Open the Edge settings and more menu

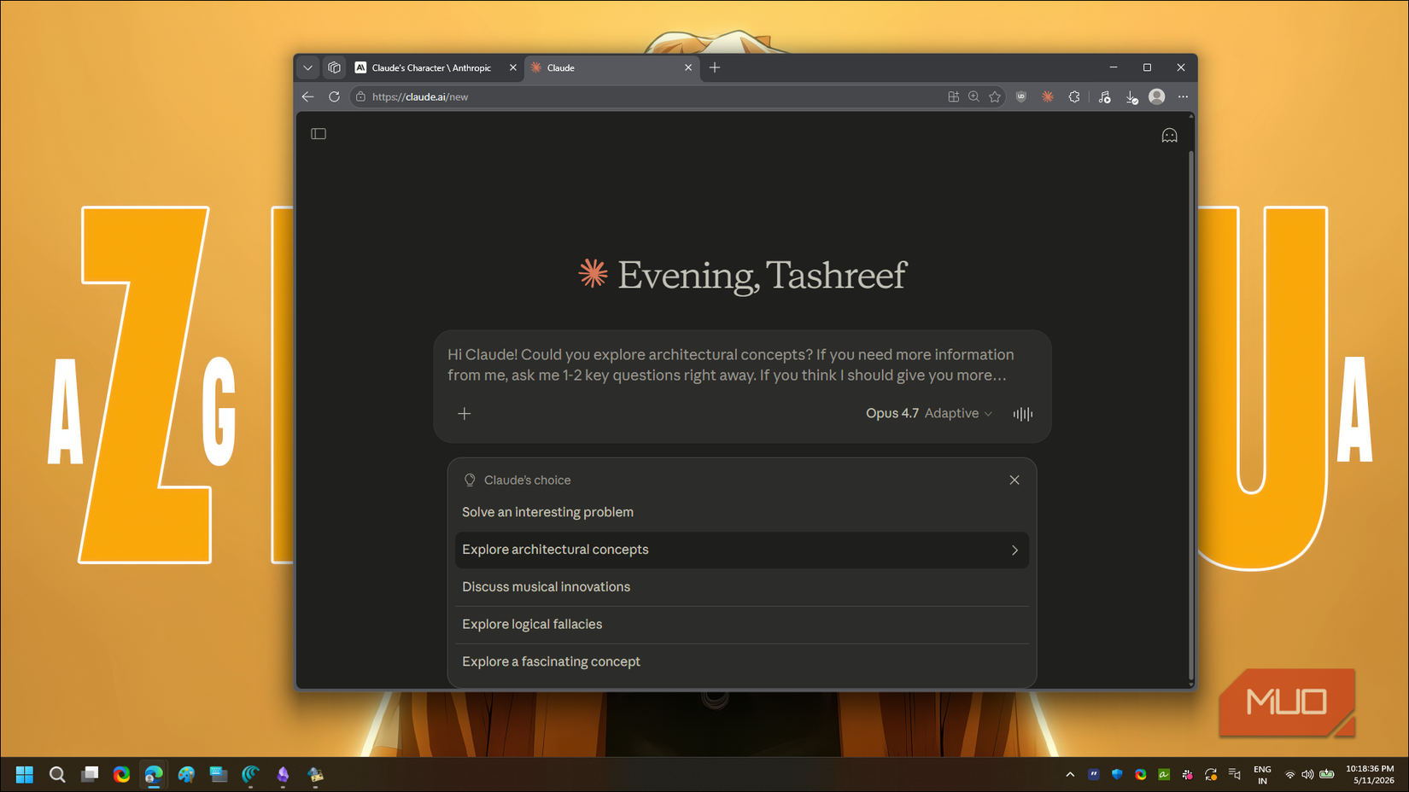click(1183, 97)
